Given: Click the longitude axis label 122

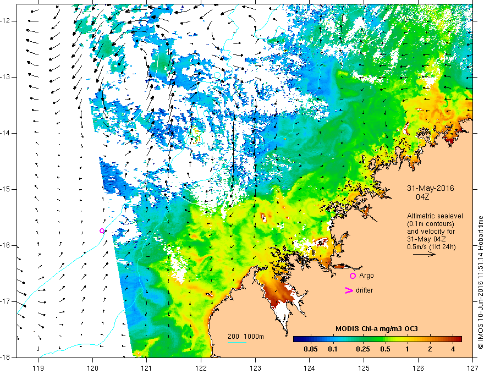Looking at the screenshot, I should pos(201,368).
